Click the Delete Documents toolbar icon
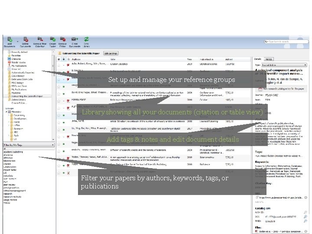312x234 pixels. (x=25, y=42)
